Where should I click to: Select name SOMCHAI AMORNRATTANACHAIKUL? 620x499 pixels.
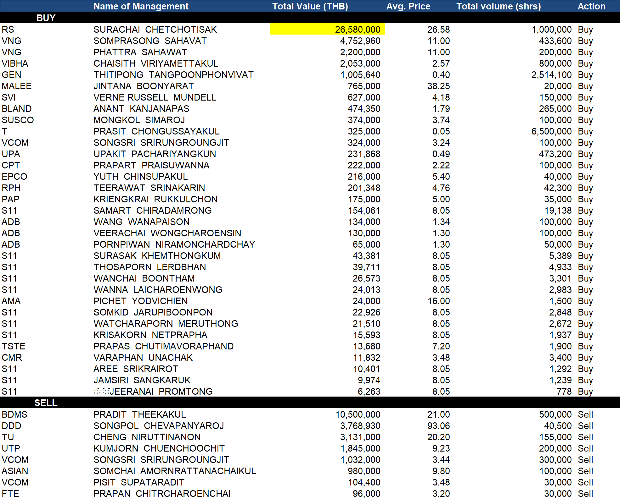click(x=175, y=471)
